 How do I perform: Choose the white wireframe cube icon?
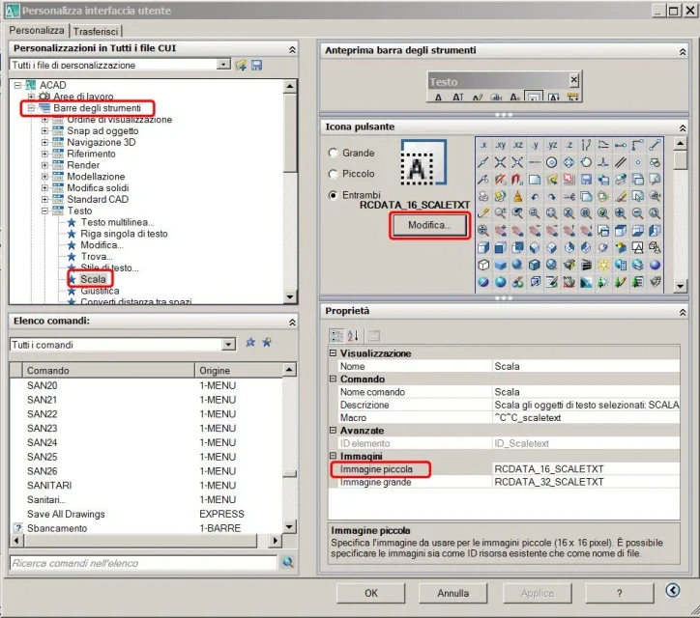click(483, 265)
